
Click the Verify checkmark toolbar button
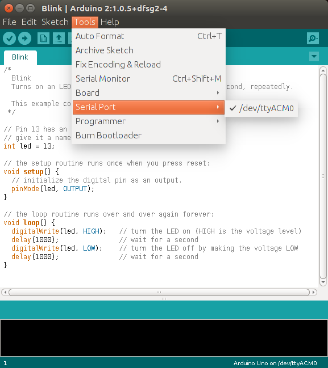10,38
